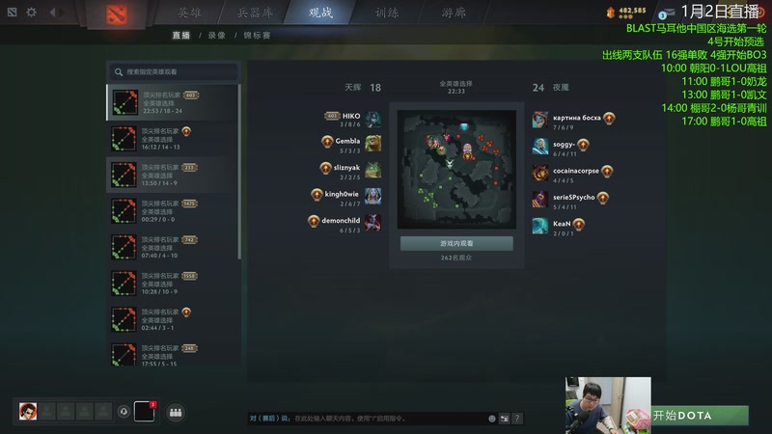Click the match list scrollbar
Image resolution: width=772 pixels, height=434 pixels.
click(239, 172)
